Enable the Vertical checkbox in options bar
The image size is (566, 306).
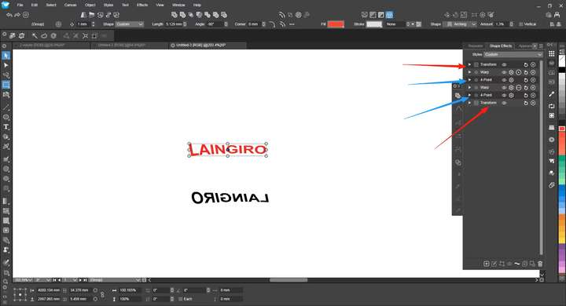pyautogui.click(x=520, y=24)
